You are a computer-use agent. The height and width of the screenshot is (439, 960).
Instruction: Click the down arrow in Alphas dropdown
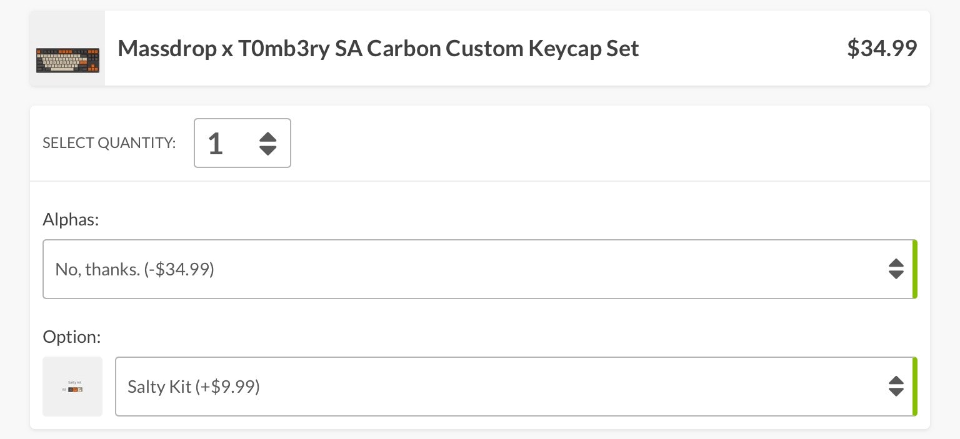(896, 275)
